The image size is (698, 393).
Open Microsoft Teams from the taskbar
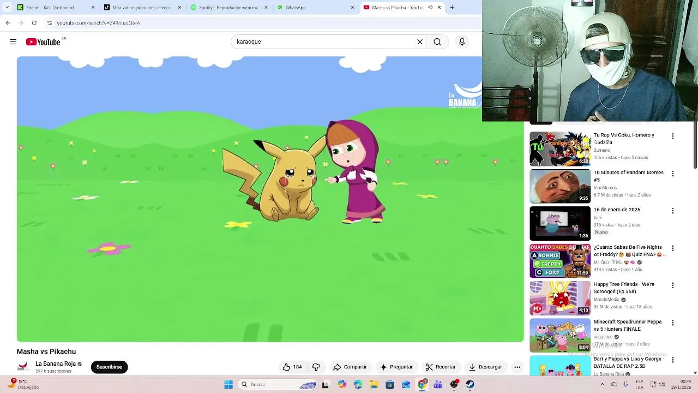[438, 384]
